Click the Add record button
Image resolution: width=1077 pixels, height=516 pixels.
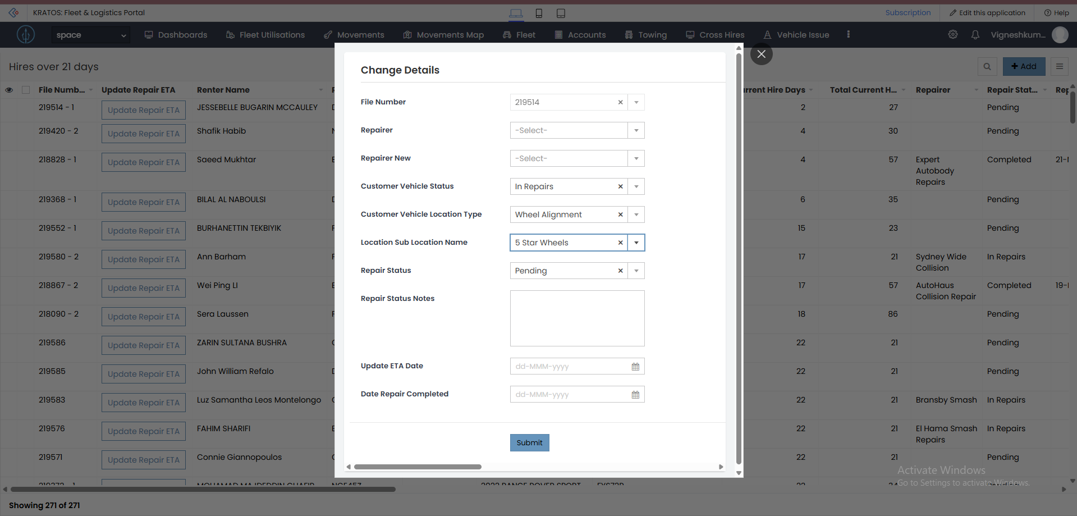[x=1024, y=66]
